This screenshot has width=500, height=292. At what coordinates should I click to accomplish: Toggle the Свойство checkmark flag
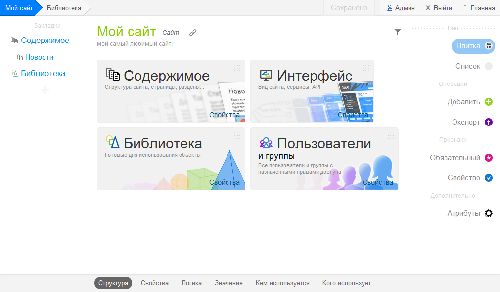tap(489, 177)
